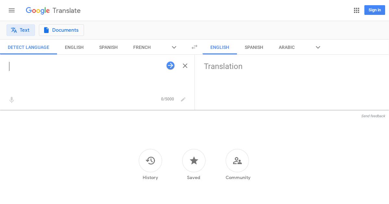Choose French as source language
The width and height of the screenshot is (389, 204).
coord(142,47)
